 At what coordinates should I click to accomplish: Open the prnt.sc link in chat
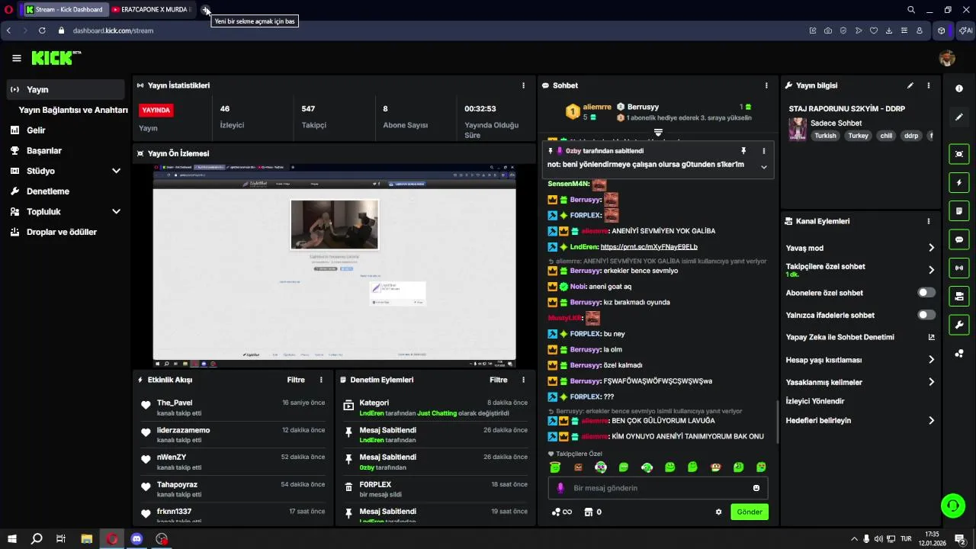click(649, 247)
